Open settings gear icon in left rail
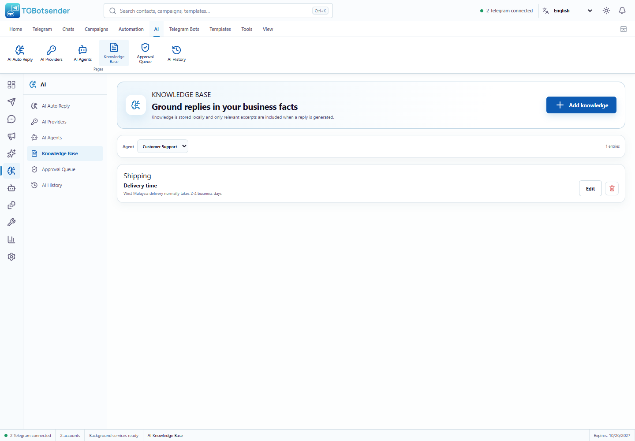Image resolution: width=635 pixels, height=441 pixels. click(x=11, y=257)
